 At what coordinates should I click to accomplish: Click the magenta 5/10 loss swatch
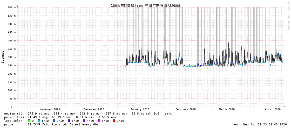tap(99, 121)
